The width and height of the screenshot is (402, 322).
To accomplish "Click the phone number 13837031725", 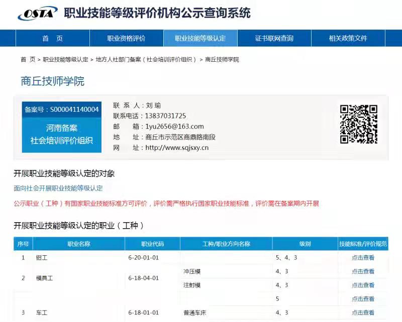I will click(x=165, y=116).
